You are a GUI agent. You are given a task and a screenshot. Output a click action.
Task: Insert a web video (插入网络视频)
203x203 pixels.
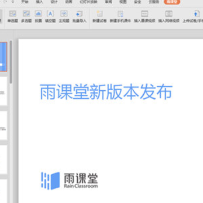click(x=169, y=16)
